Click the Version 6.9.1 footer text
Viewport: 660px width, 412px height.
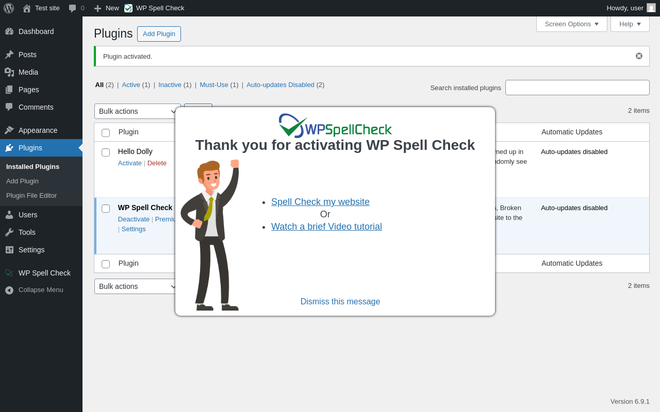[630, 401]
